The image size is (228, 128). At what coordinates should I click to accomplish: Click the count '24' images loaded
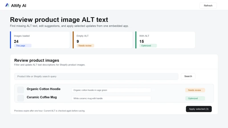16,42
